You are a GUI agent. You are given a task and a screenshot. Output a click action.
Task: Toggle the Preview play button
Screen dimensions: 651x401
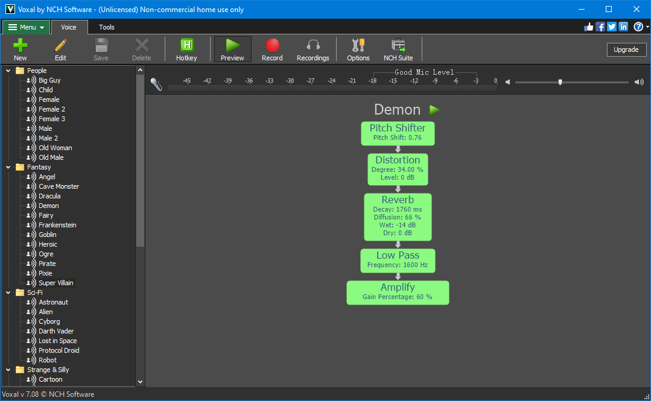click(x=232, y=49)
